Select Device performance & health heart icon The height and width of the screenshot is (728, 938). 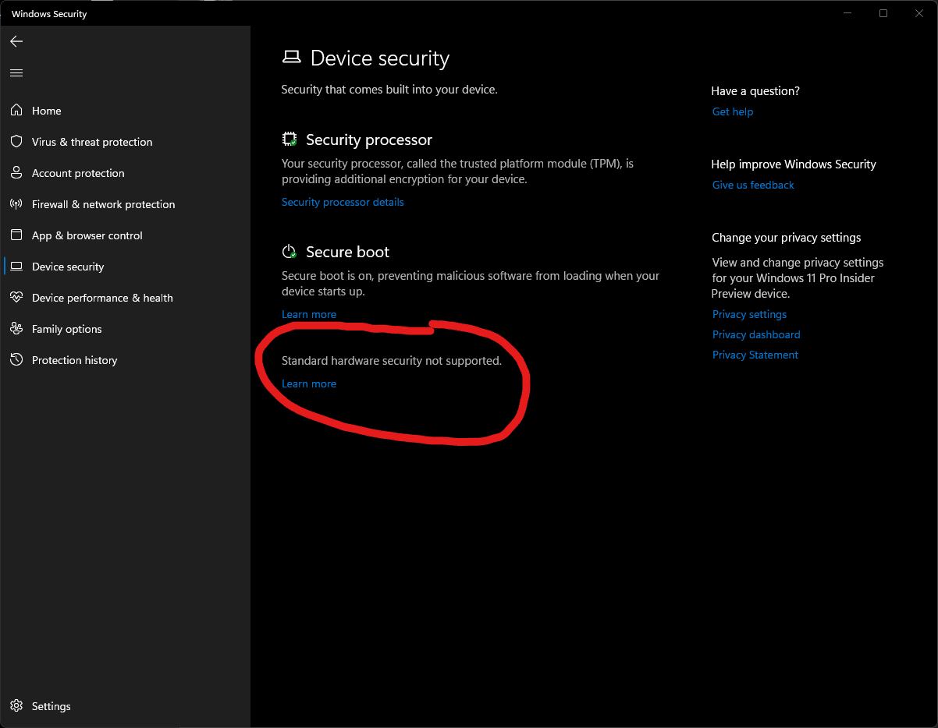point(16,298)
